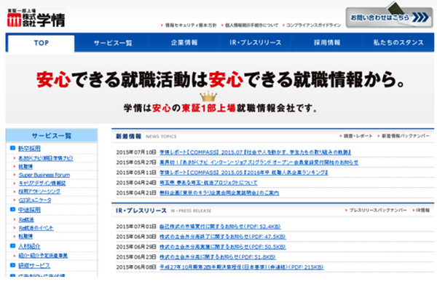
Task: Open the キャリアデザイン sidebar link
Action: pyautogui.click(x=42, y=183)
